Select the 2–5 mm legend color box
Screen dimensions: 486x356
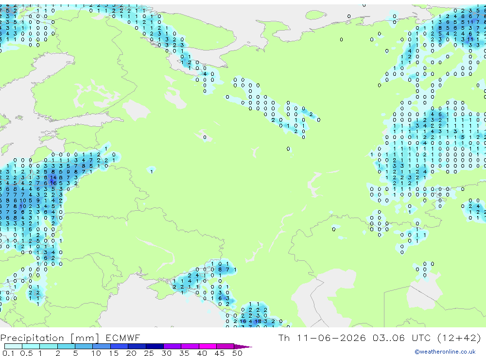[x=66, y=346]
